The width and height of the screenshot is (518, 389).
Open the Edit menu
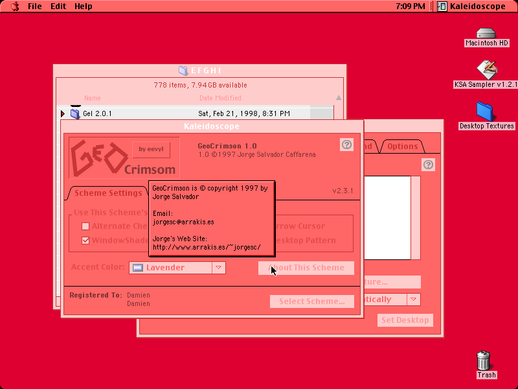(58, 6)
